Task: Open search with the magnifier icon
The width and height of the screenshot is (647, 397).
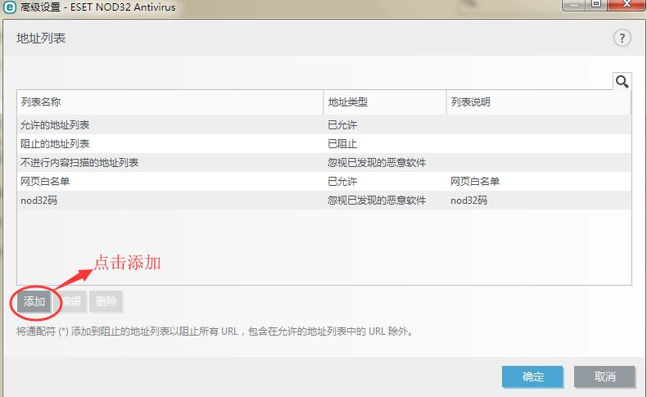Action: click(x=622, y=81)
